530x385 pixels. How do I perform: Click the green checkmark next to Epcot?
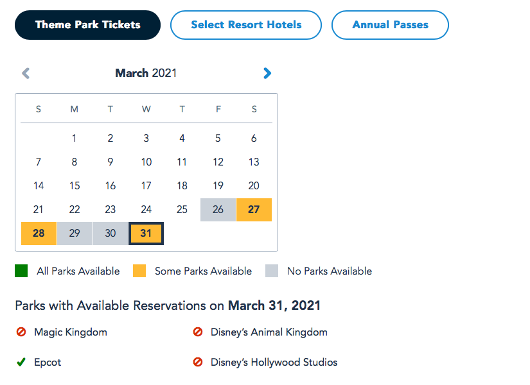tap(21, 363)
